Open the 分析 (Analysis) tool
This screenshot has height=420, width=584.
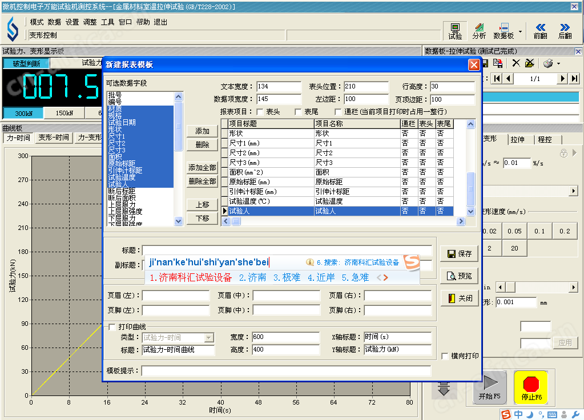tap(479, 31)
